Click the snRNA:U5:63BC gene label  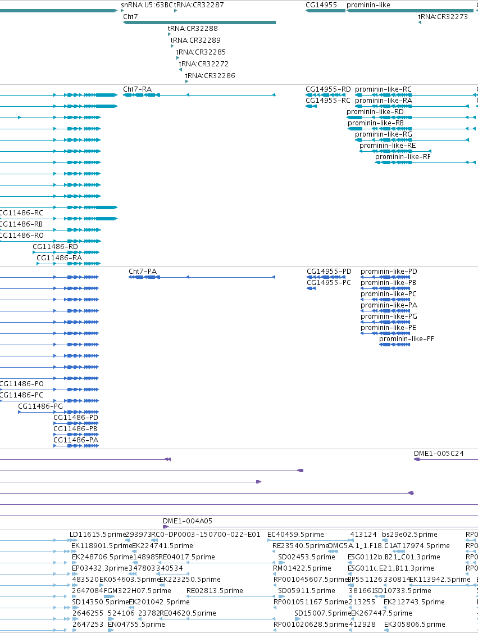pyautogui.click(x=147, y=5)
